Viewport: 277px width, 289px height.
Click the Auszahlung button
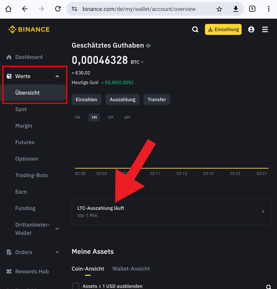point(123,99)
